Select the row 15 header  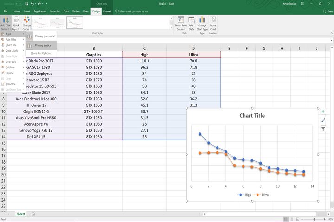[x=3, y=143]
